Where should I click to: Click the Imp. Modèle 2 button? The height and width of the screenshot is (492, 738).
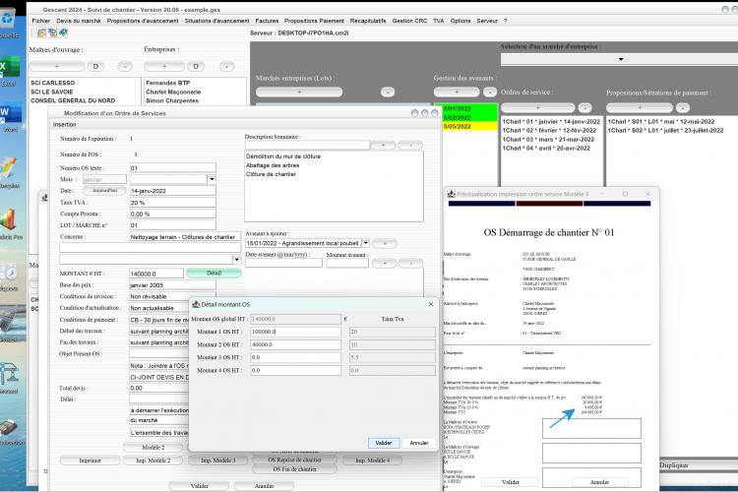pyautogui.click(x=153, y=460)
